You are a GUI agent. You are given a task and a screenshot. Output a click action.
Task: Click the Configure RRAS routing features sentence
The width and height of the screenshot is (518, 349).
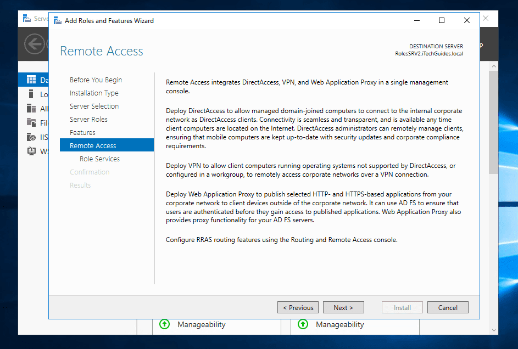[281, 240]
